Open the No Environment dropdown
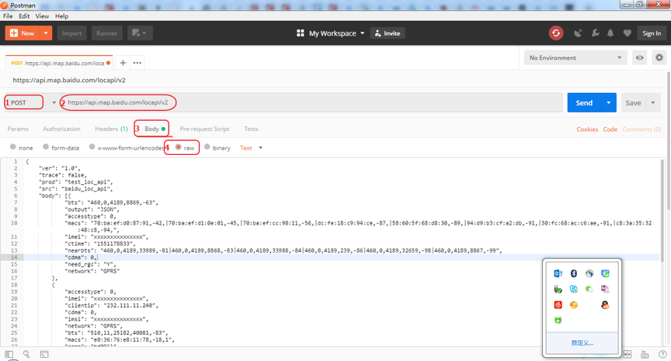The image size is (671, 361). pyautogui.click(x=575, y=57)
